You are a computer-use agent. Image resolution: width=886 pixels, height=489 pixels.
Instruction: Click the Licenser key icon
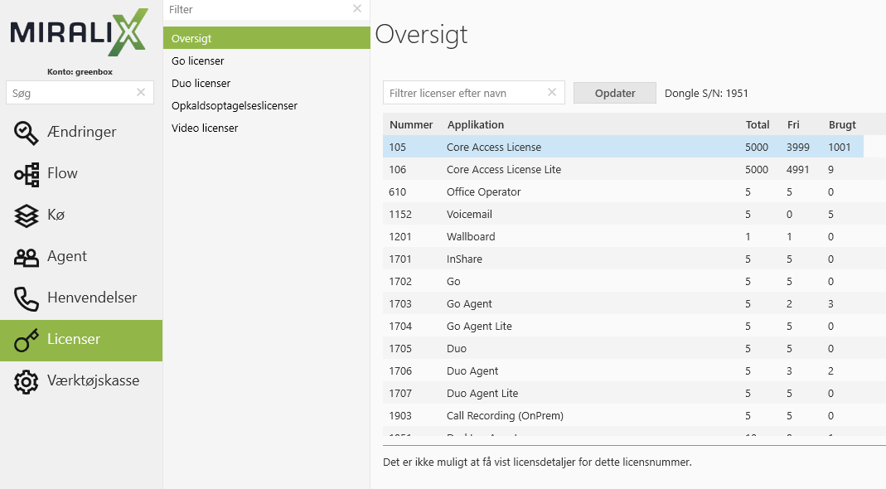(x=26, y=340)
